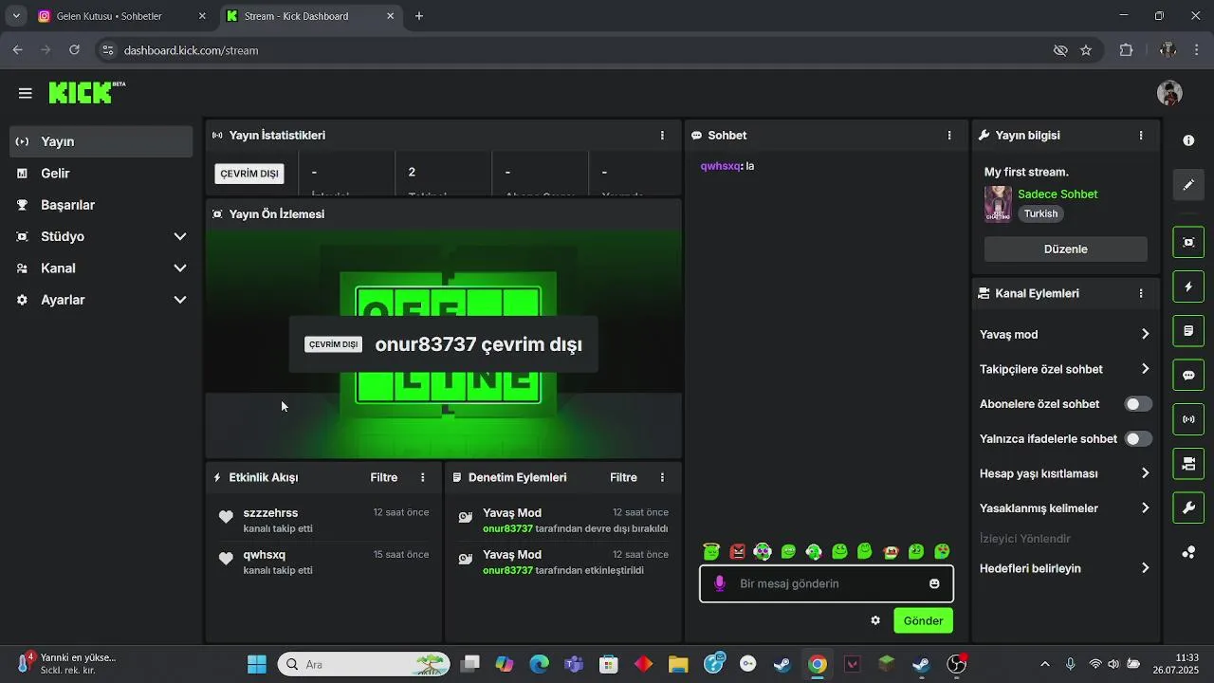
Task: Click the Ara taskbar search box
Action: [363, 664]
